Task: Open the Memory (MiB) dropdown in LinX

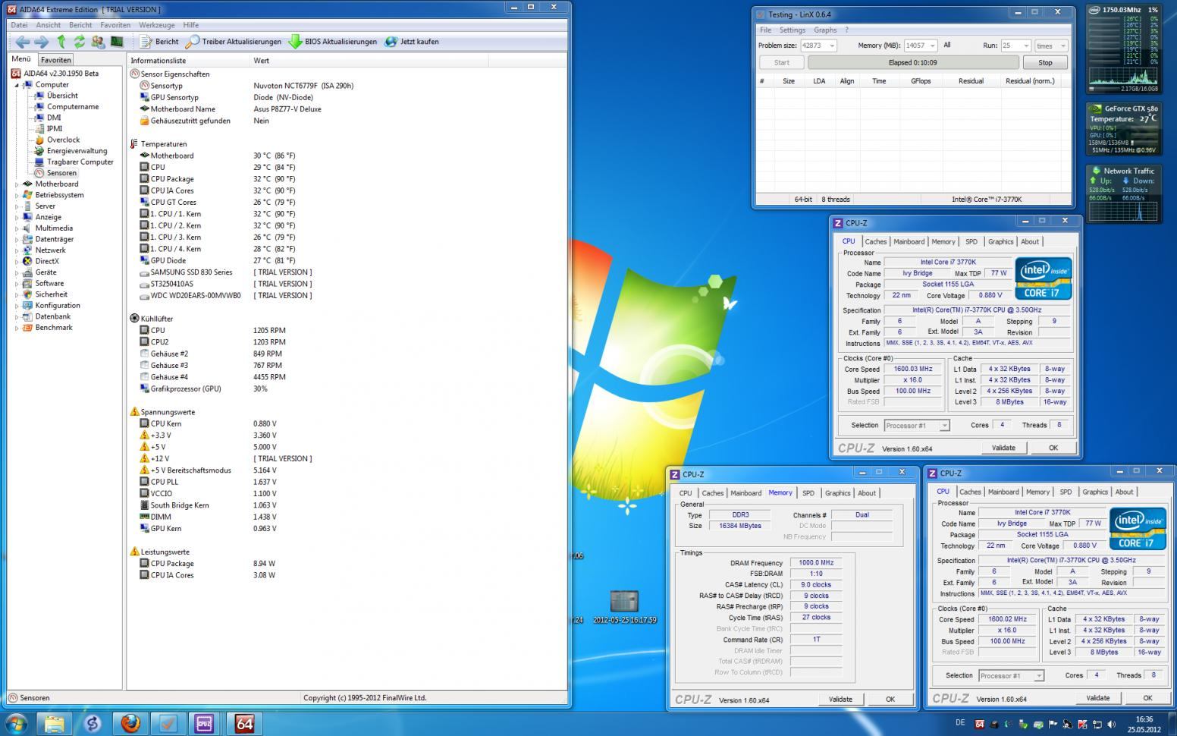Action: [932, 46]
